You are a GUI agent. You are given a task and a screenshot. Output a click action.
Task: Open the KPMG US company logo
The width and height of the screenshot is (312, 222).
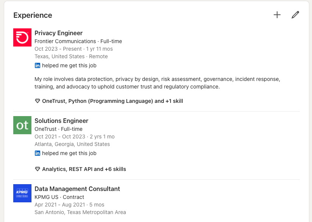(x=22, y=193)
